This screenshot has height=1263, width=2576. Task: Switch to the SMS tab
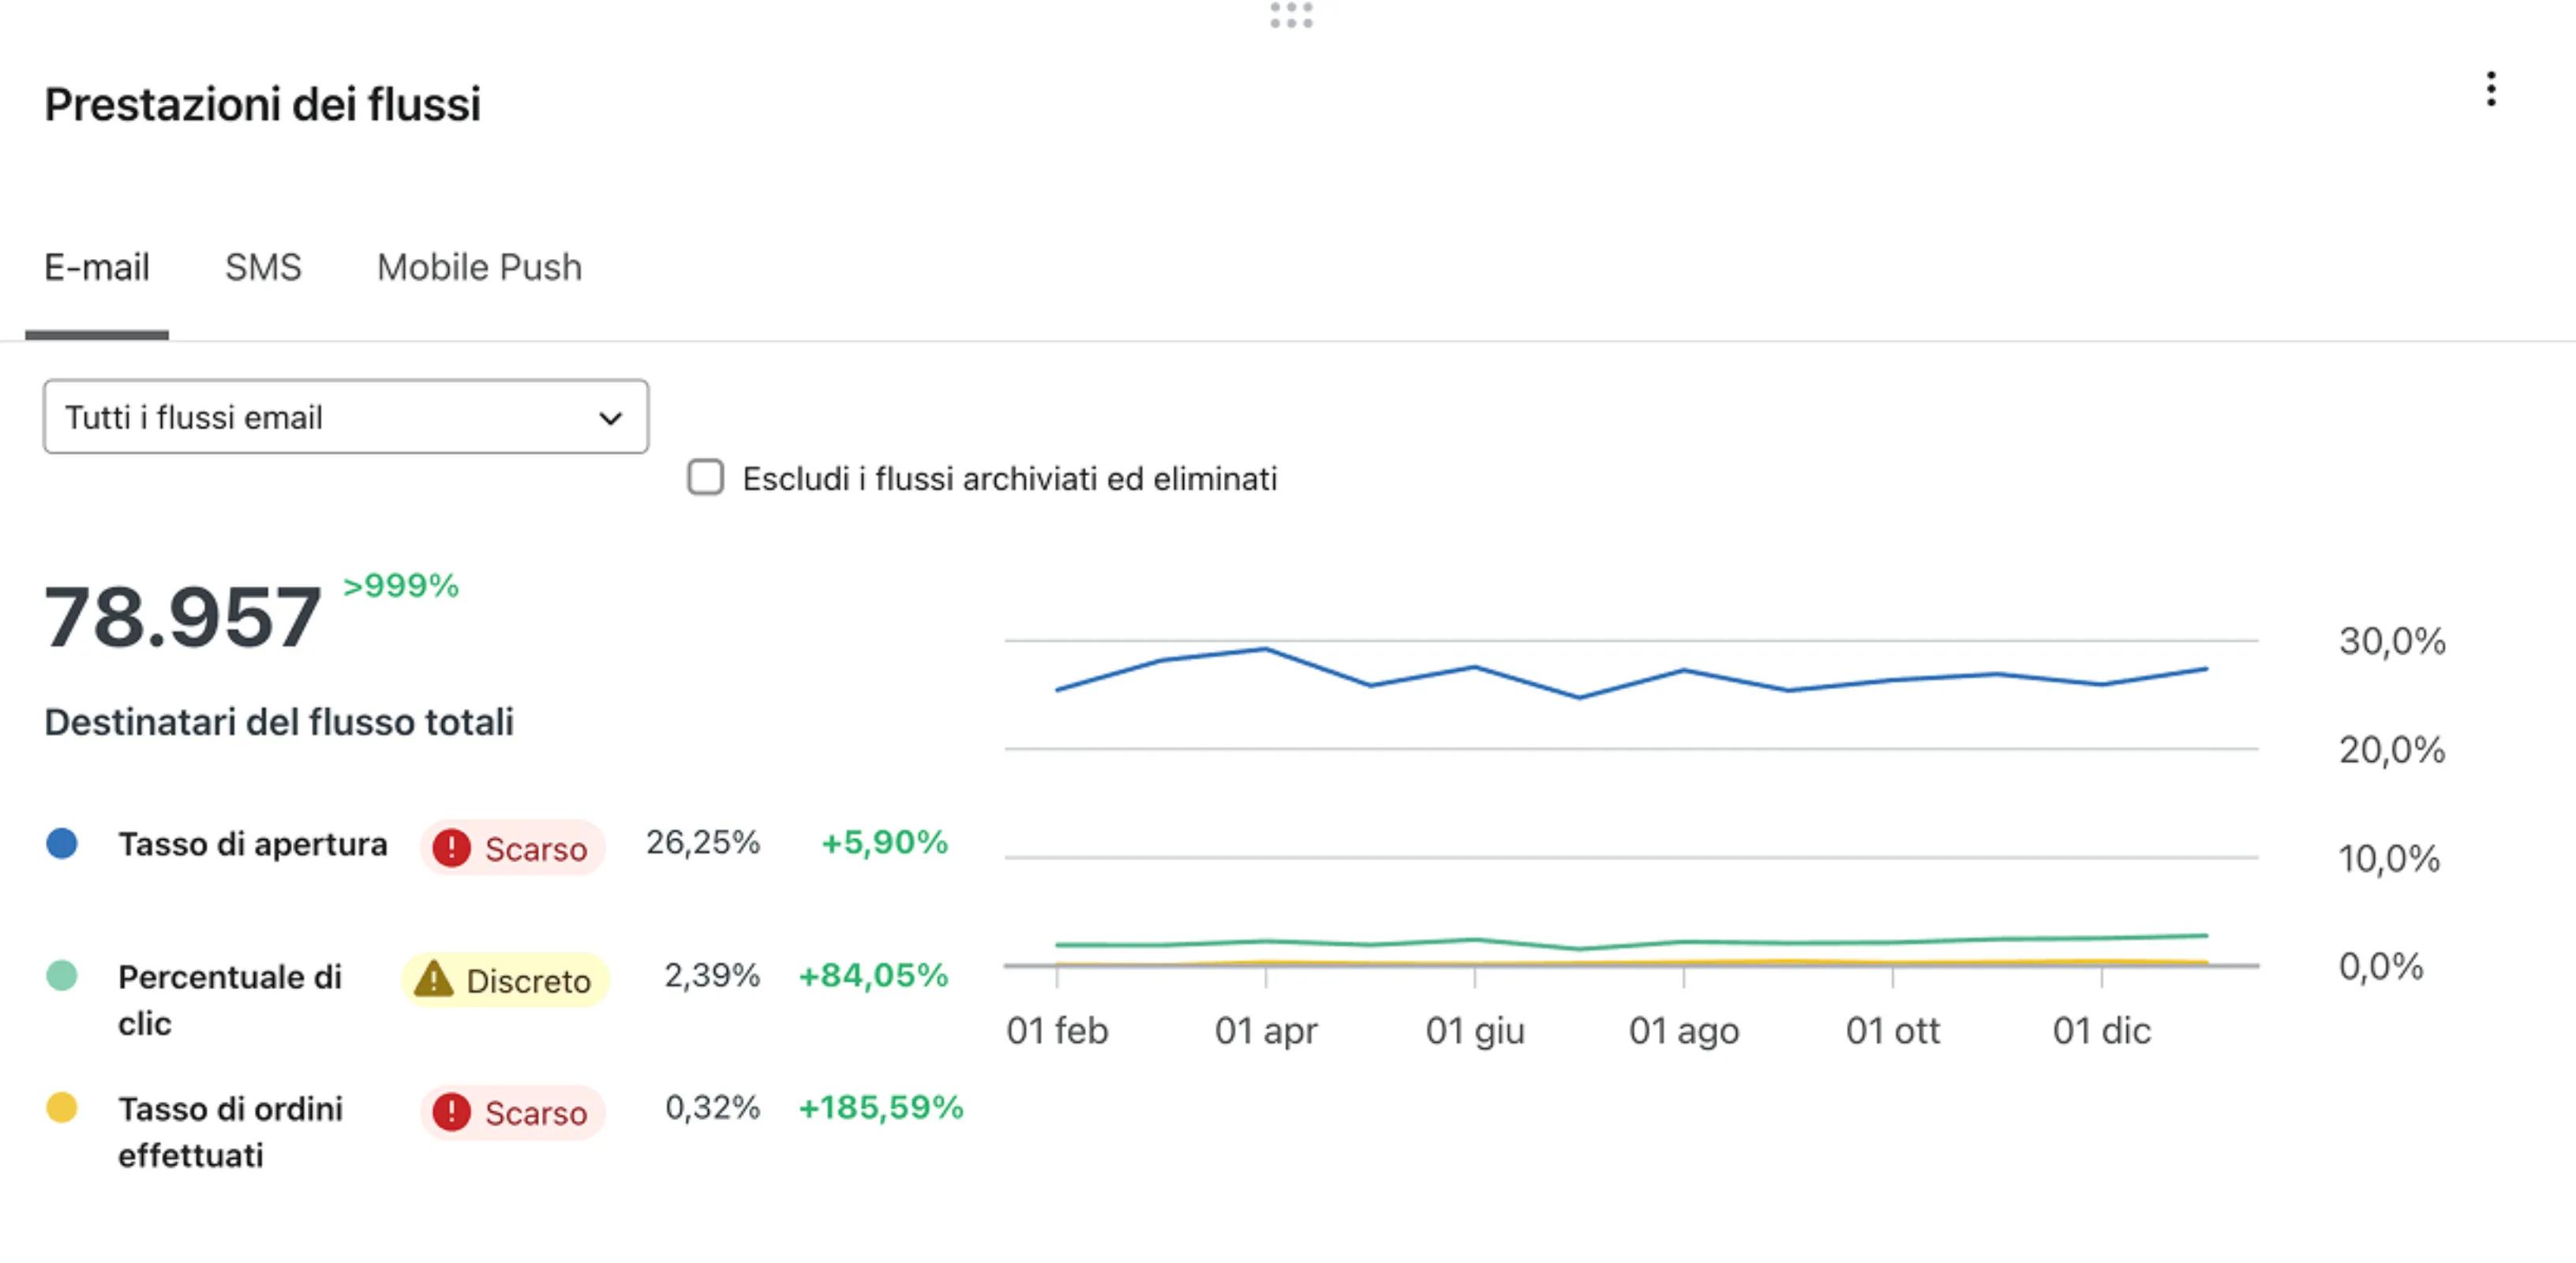click(x=264, y=267)
